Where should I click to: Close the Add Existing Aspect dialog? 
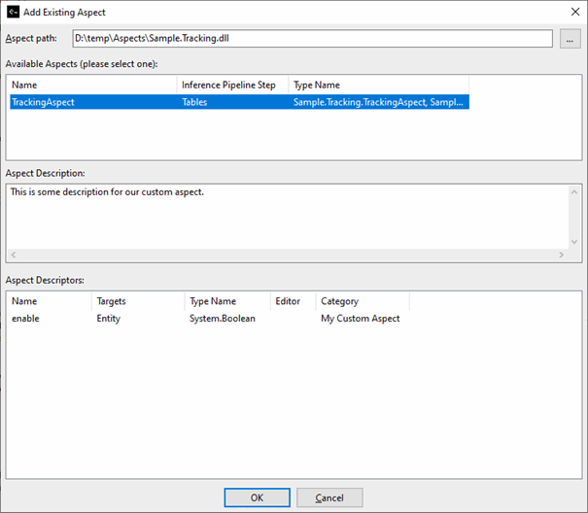(x=570, y=13)
